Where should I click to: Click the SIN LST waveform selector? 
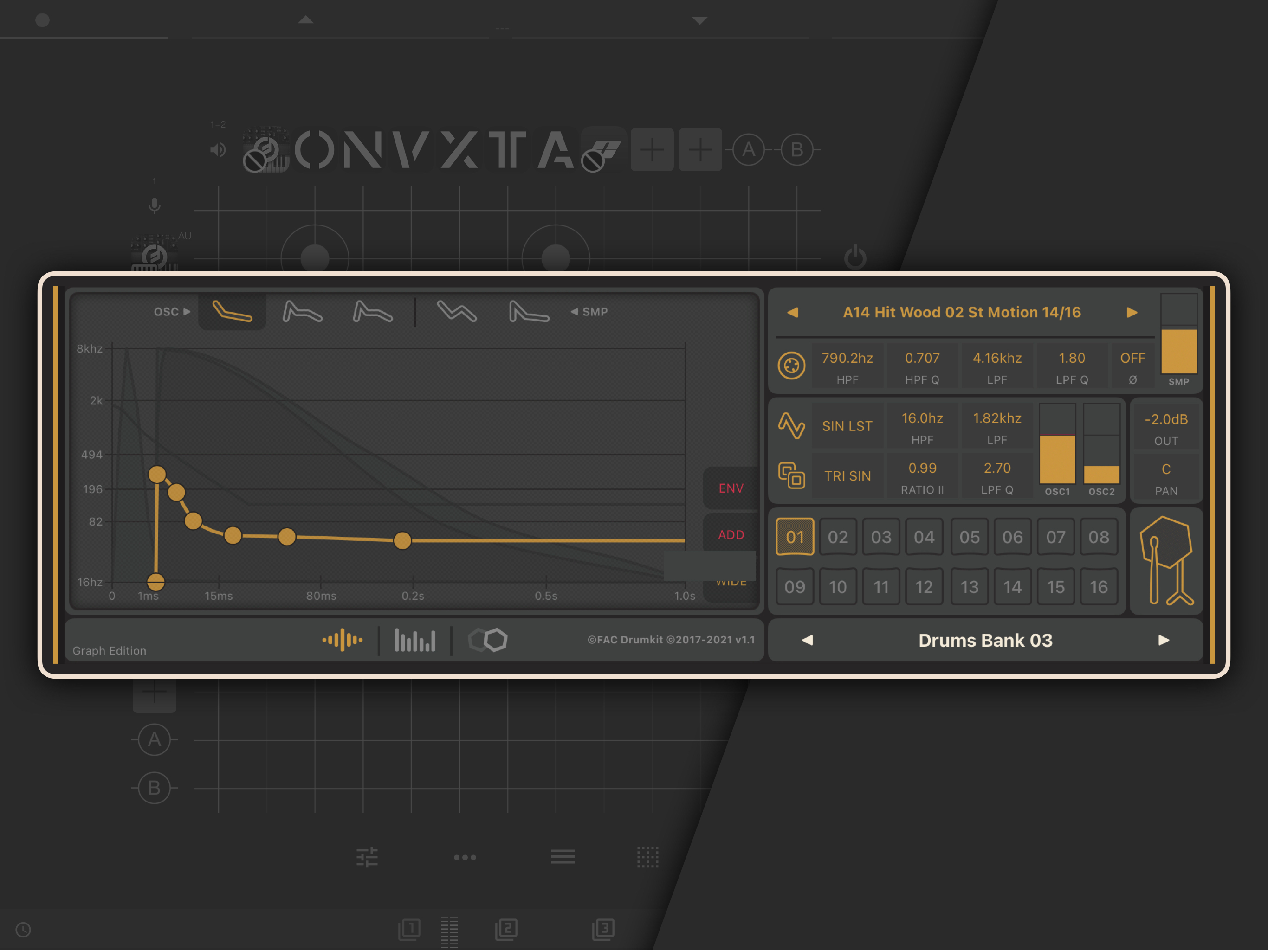(847, 426)
